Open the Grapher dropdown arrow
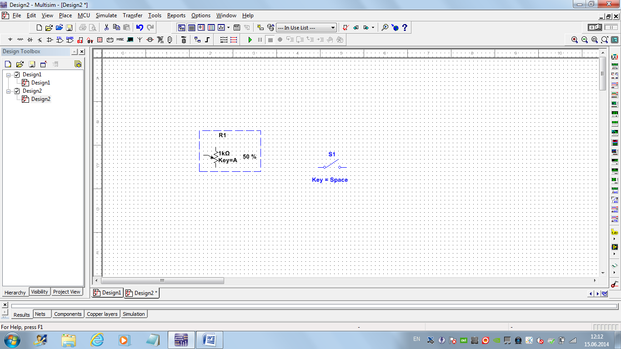This screenshot has width=621, height=349. (x=228, y=28)
